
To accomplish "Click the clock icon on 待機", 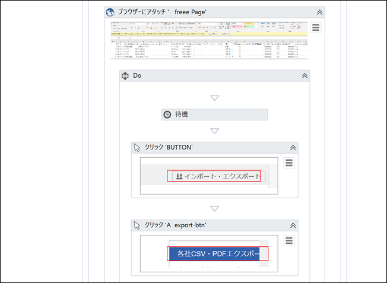I will [167, 115].
